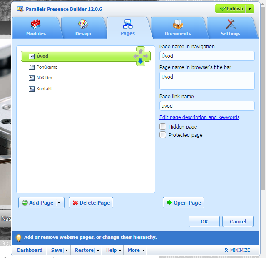Switch to the Design tab

[83, 27]
